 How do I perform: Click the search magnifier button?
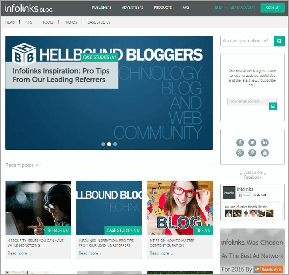279,41
